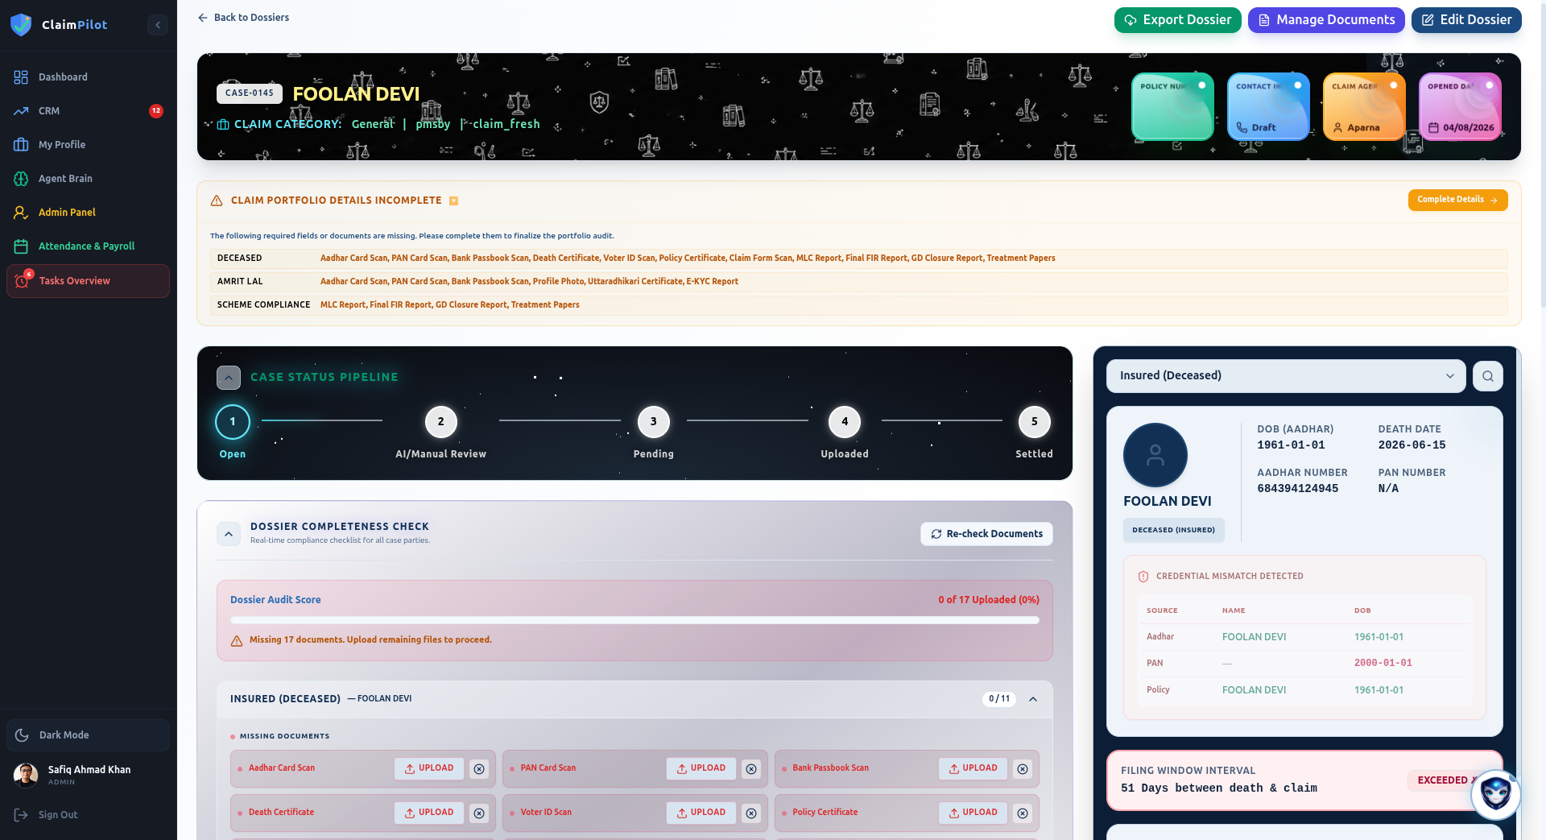Click the Tasks Overview alarm icon
Viewport: 1546px width, 840px height.
(22, 281)
